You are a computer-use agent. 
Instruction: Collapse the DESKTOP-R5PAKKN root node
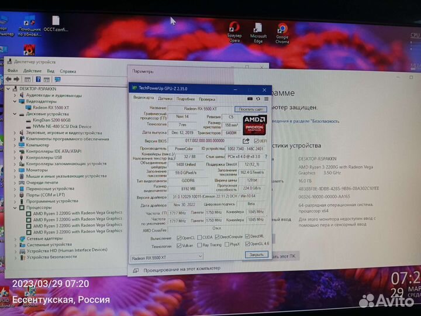8,88
